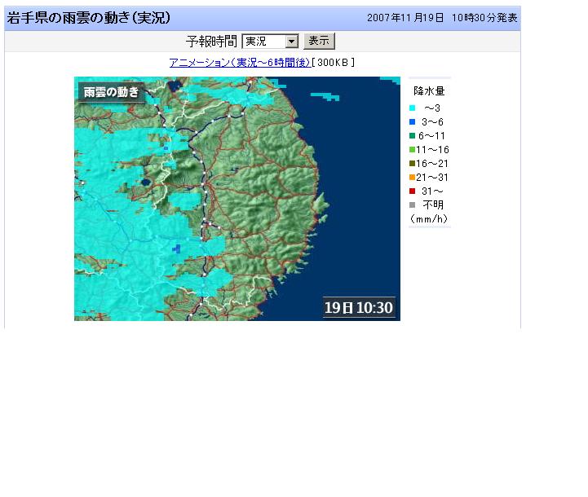
Task: Click the 降水量 legend heading
Action: pyautogui.click(x=429, y=91)
